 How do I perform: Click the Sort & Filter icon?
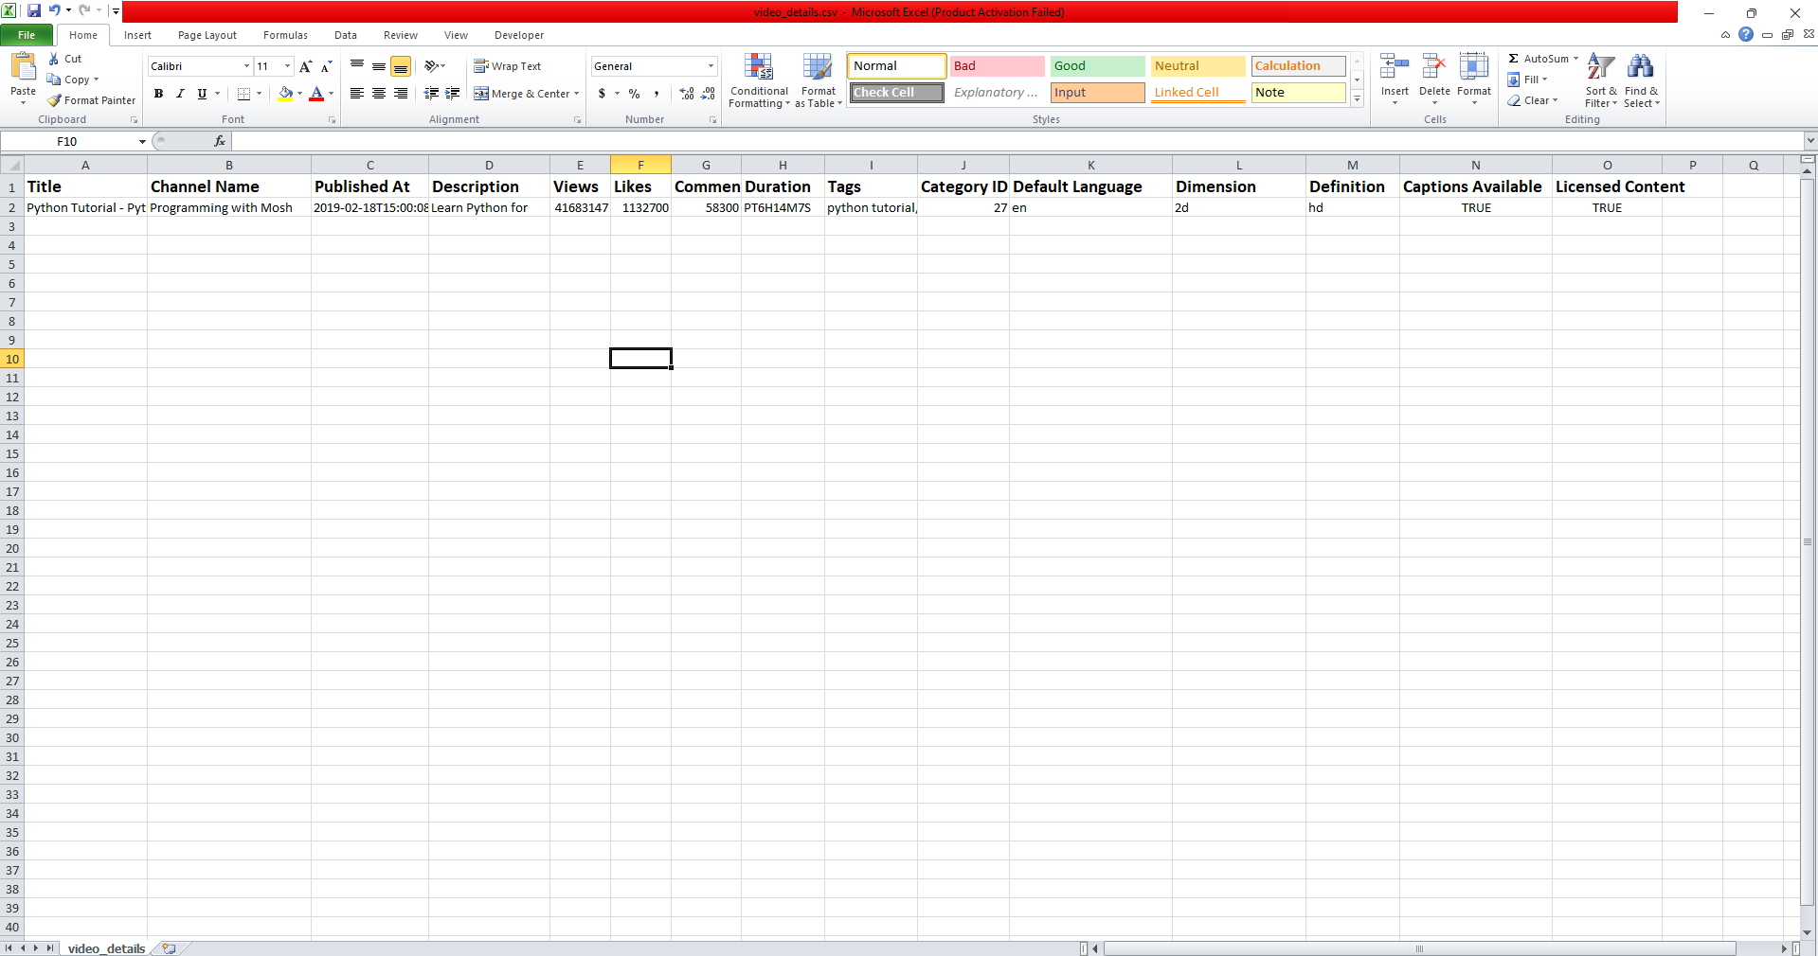(1600, 67)
